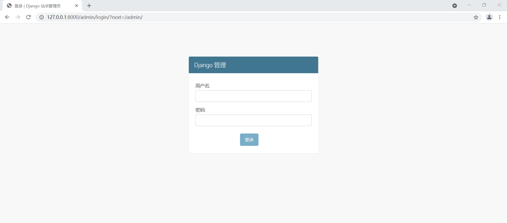
Task: Click the Django 管理 header title
Action: pyautogui.click(x=210, y=65)
